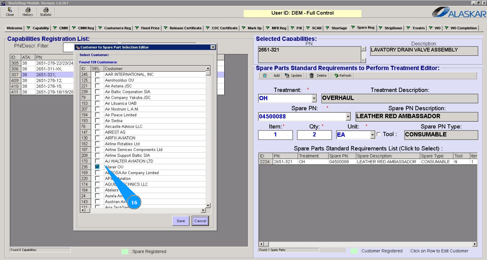This screenshot has width=487, height=260.
Task: Click the Qty input field
Action: pos(314,135)
